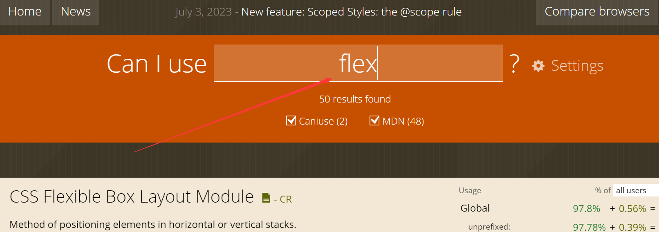Click the 97.8% global support value

click(x=586, y=209)
